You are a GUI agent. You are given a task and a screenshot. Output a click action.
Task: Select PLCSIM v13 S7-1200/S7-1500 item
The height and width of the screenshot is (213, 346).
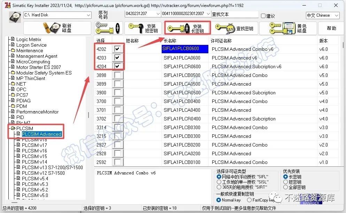click(52, 167)
